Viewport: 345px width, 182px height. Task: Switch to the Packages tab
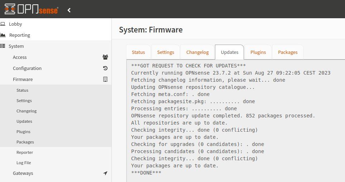pyautogui.click(x=288, y=52)
